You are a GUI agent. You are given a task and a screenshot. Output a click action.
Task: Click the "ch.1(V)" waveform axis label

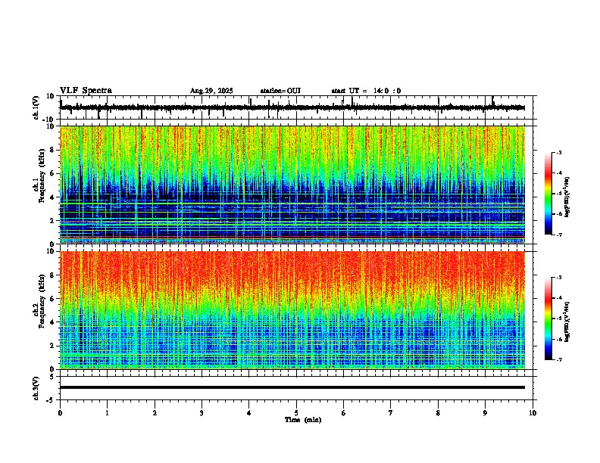[36, 107]
